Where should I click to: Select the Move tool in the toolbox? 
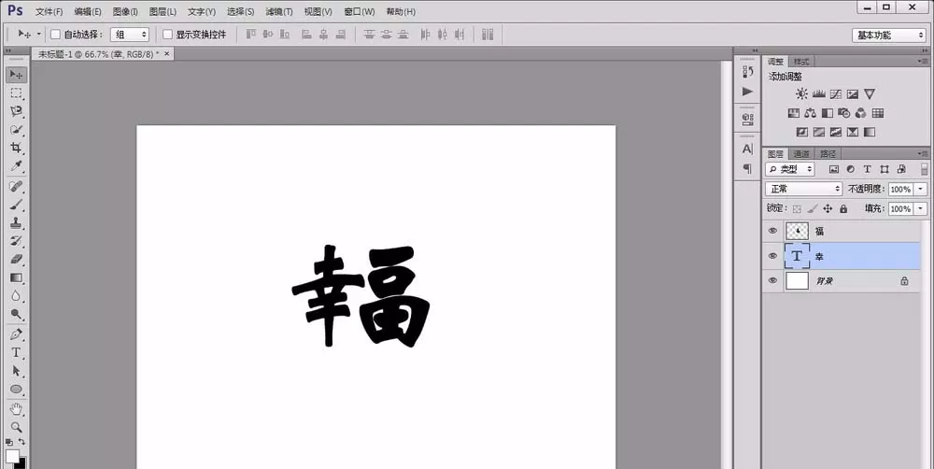click(x=16, y=75)
